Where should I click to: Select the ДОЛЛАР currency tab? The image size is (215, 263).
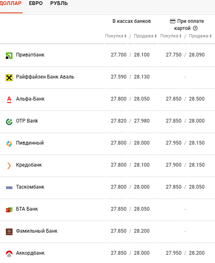pos(10,3)
